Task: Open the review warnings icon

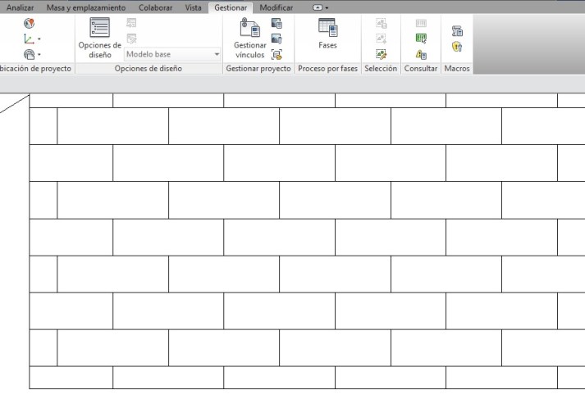Action: point(423,53)
